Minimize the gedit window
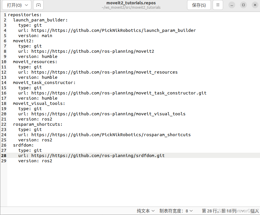The height and width of the screenshot is (215, 260). (232, 5)
